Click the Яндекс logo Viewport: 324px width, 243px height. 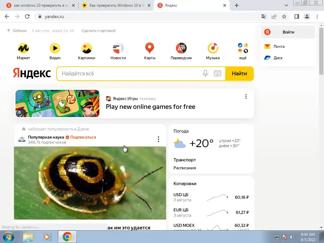(x=32, y=73)
